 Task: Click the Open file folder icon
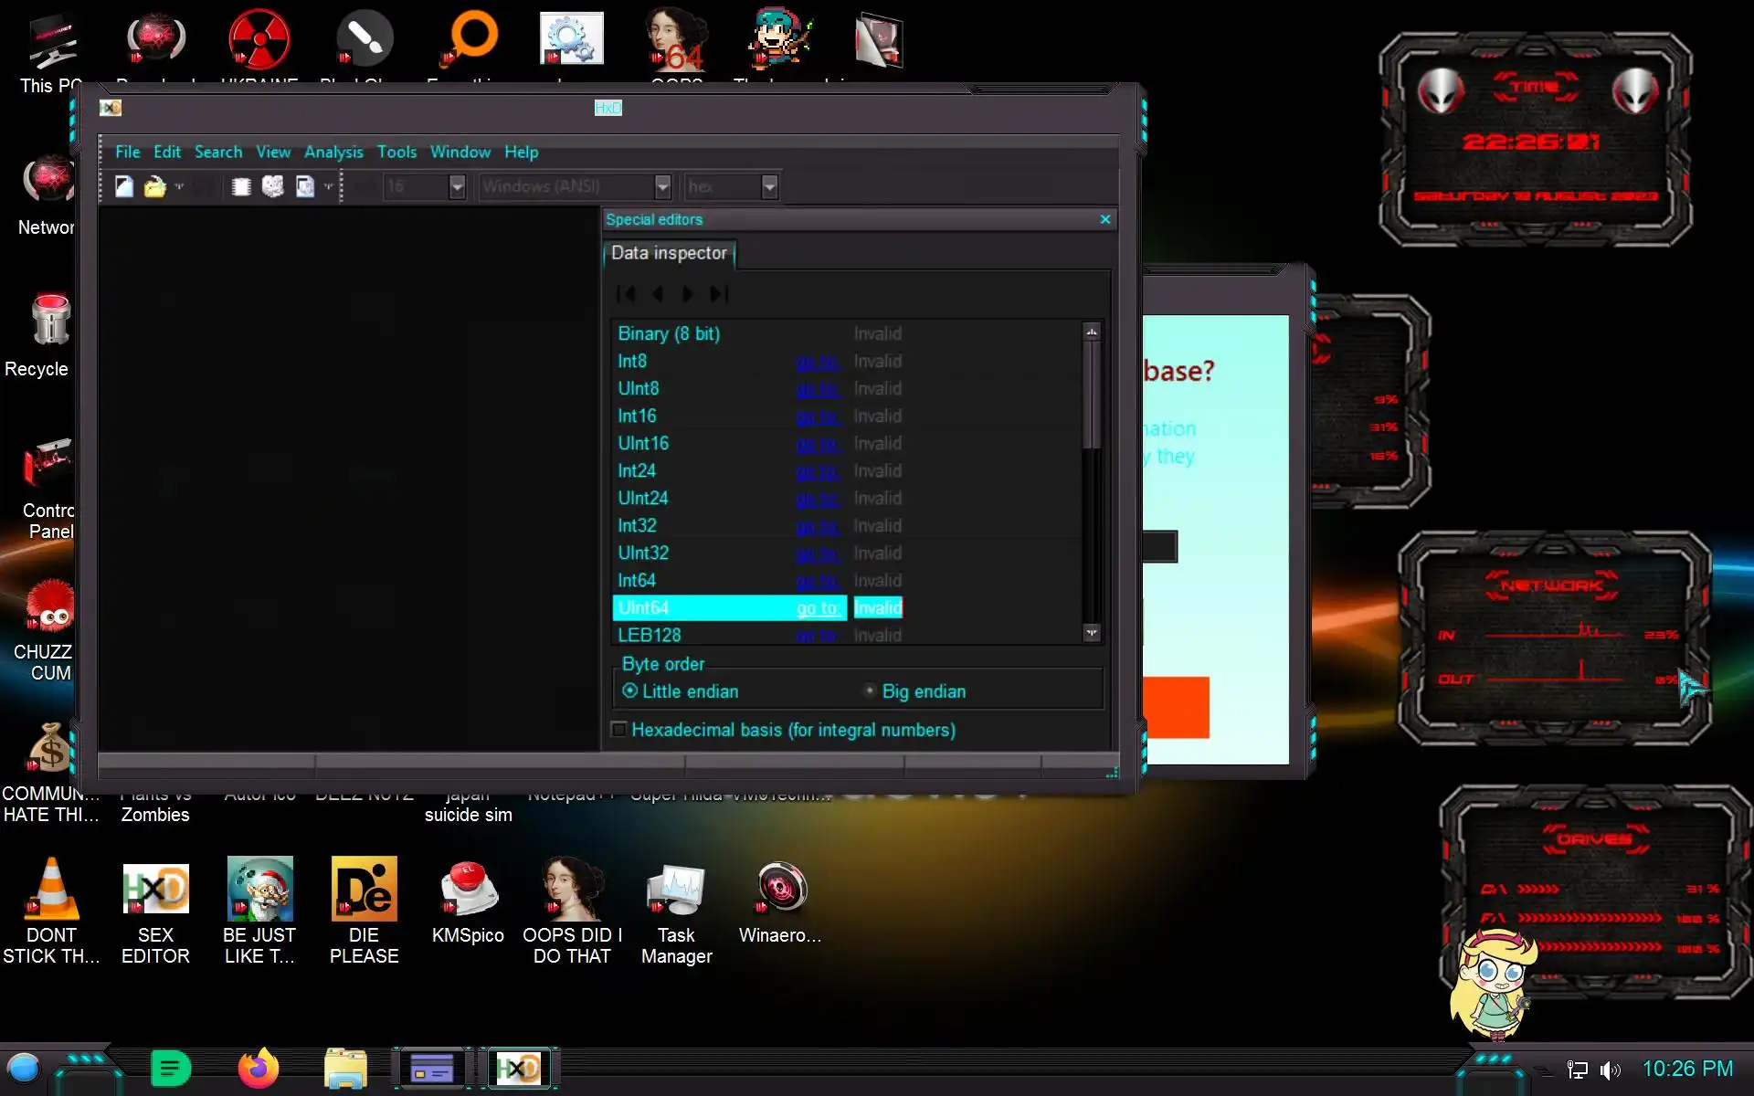154,187
